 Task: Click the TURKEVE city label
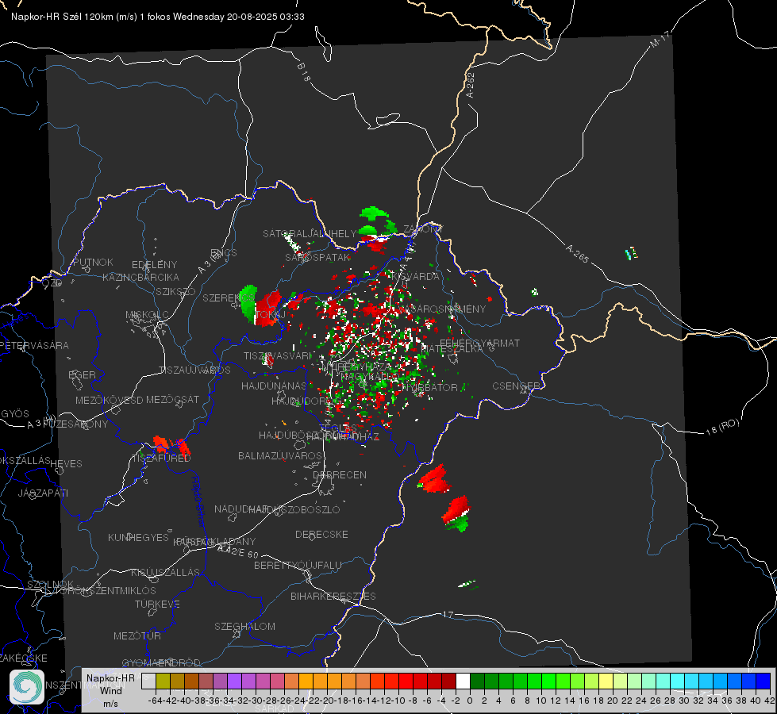tap(157, 604)
